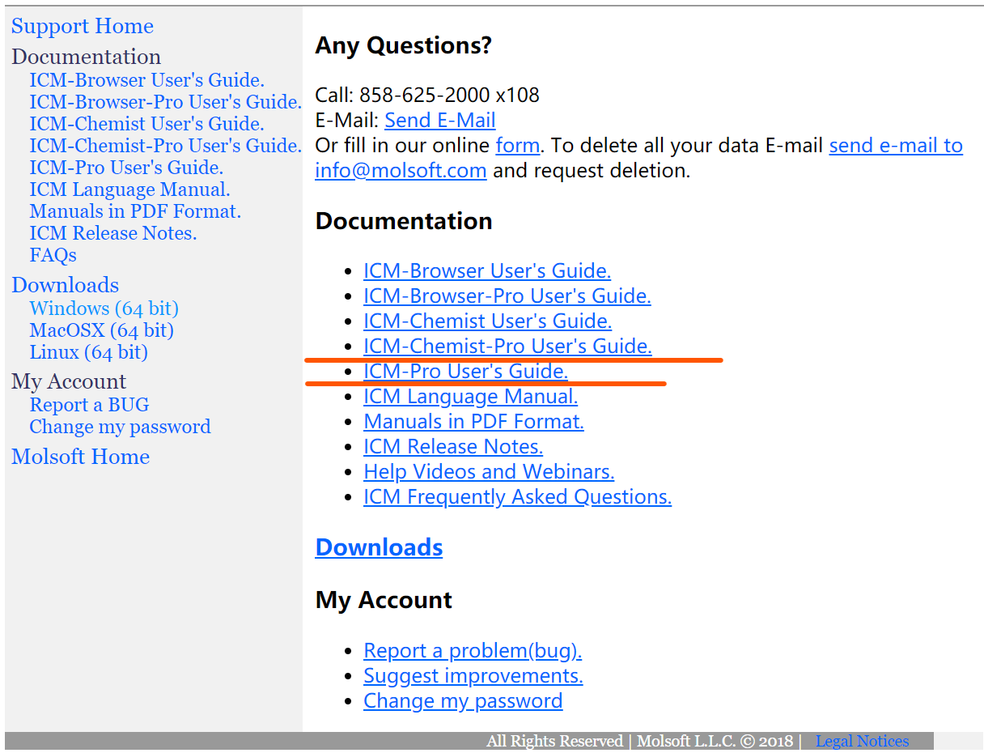Open 'Report a problem(bug).' link
Viewport: 984px width, 753px height.
point(473,651)
